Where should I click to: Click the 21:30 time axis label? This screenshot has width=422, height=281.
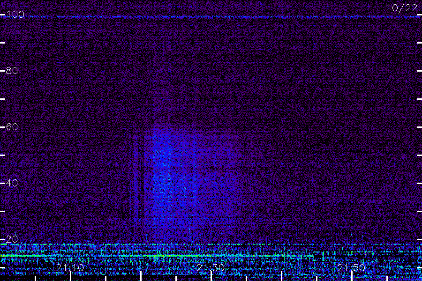pyautogui.click(x=211, y=267)
